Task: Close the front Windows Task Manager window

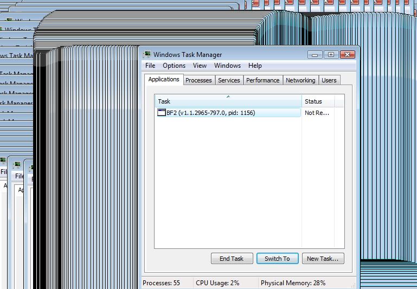Action: pyautogui.click(x=348, y=54)
